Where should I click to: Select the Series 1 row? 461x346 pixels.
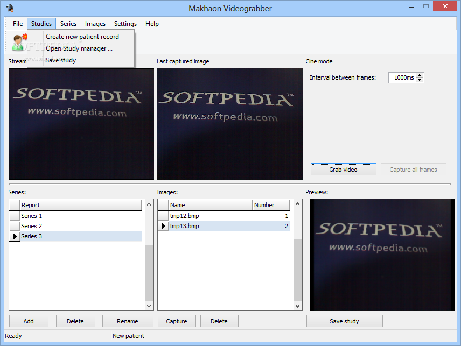click(x=81, y=216)
